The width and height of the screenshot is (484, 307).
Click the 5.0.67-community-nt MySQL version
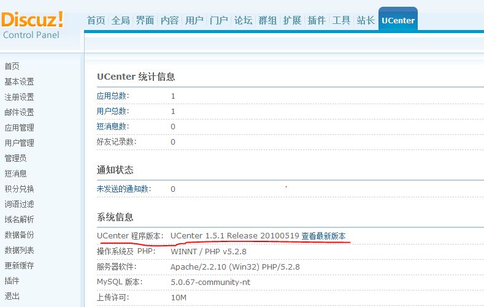[210, 282]
